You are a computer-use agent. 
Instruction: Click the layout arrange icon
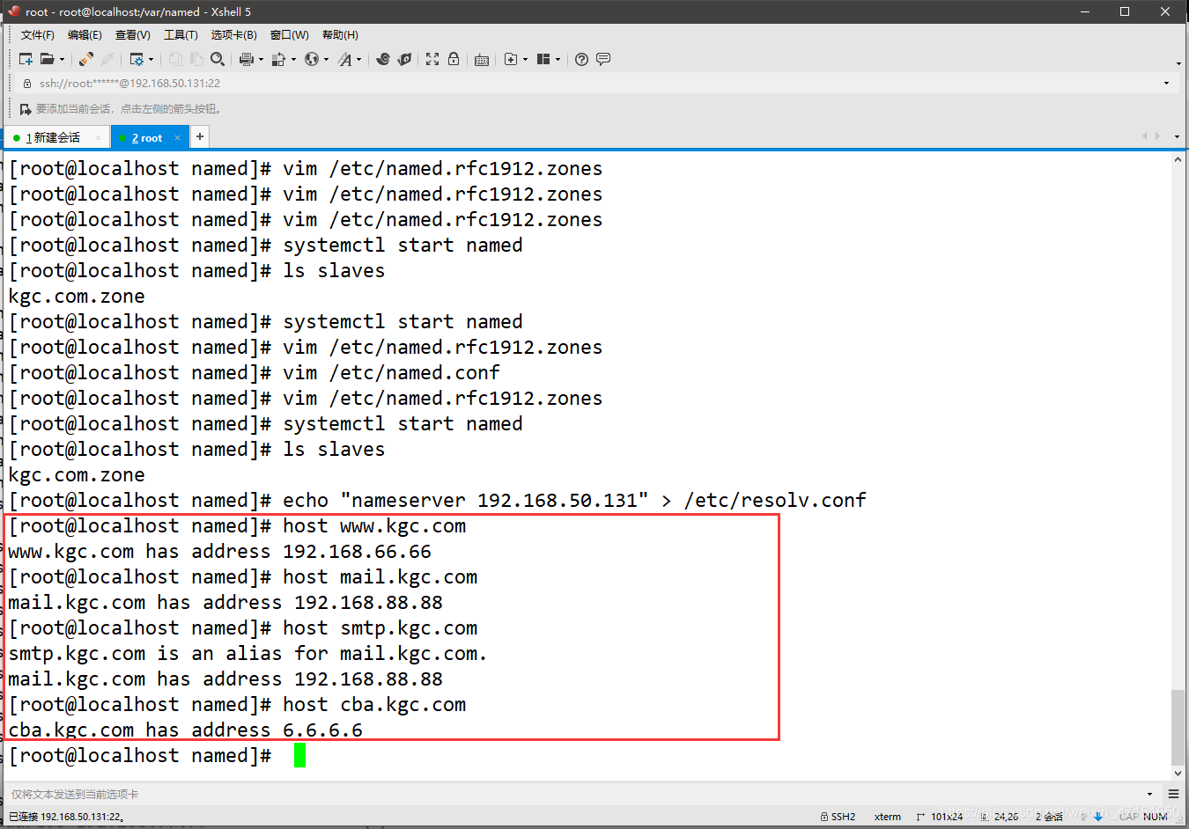coord(543,59)
